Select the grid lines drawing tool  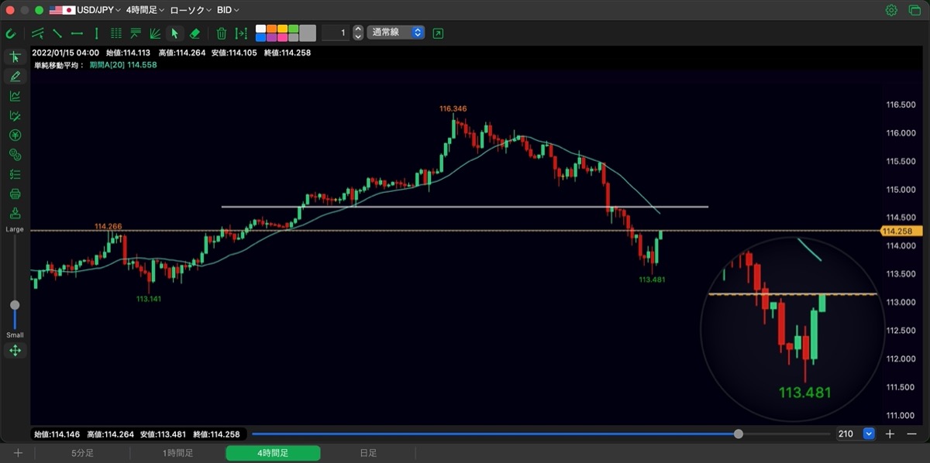[116, 33]
